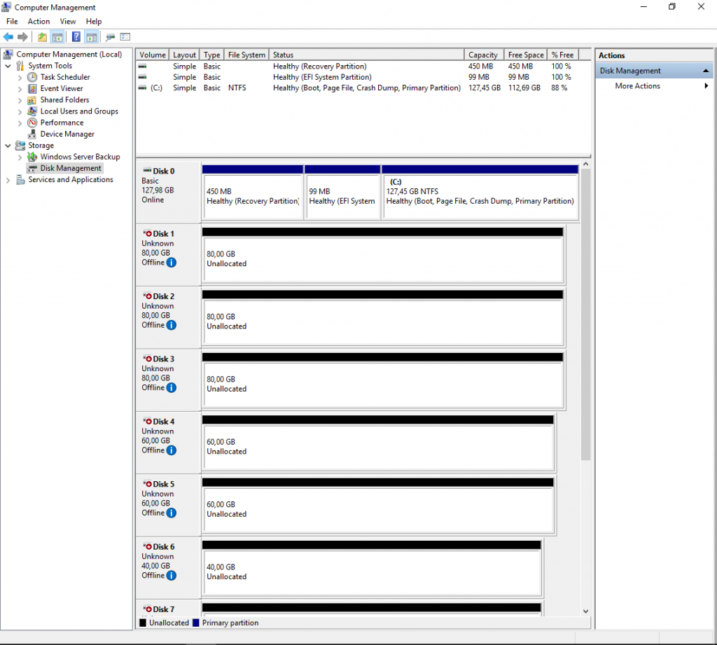Viewport: 717px width, 645px height.
Task: Toggle the Show/Hide action pane icon
Action: [93, 36]
